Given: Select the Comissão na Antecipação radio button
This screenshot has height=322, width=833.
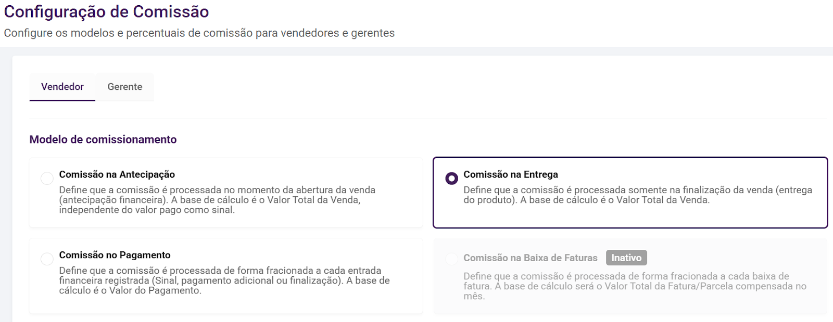Looking at the screenshot, I should 47,179.
